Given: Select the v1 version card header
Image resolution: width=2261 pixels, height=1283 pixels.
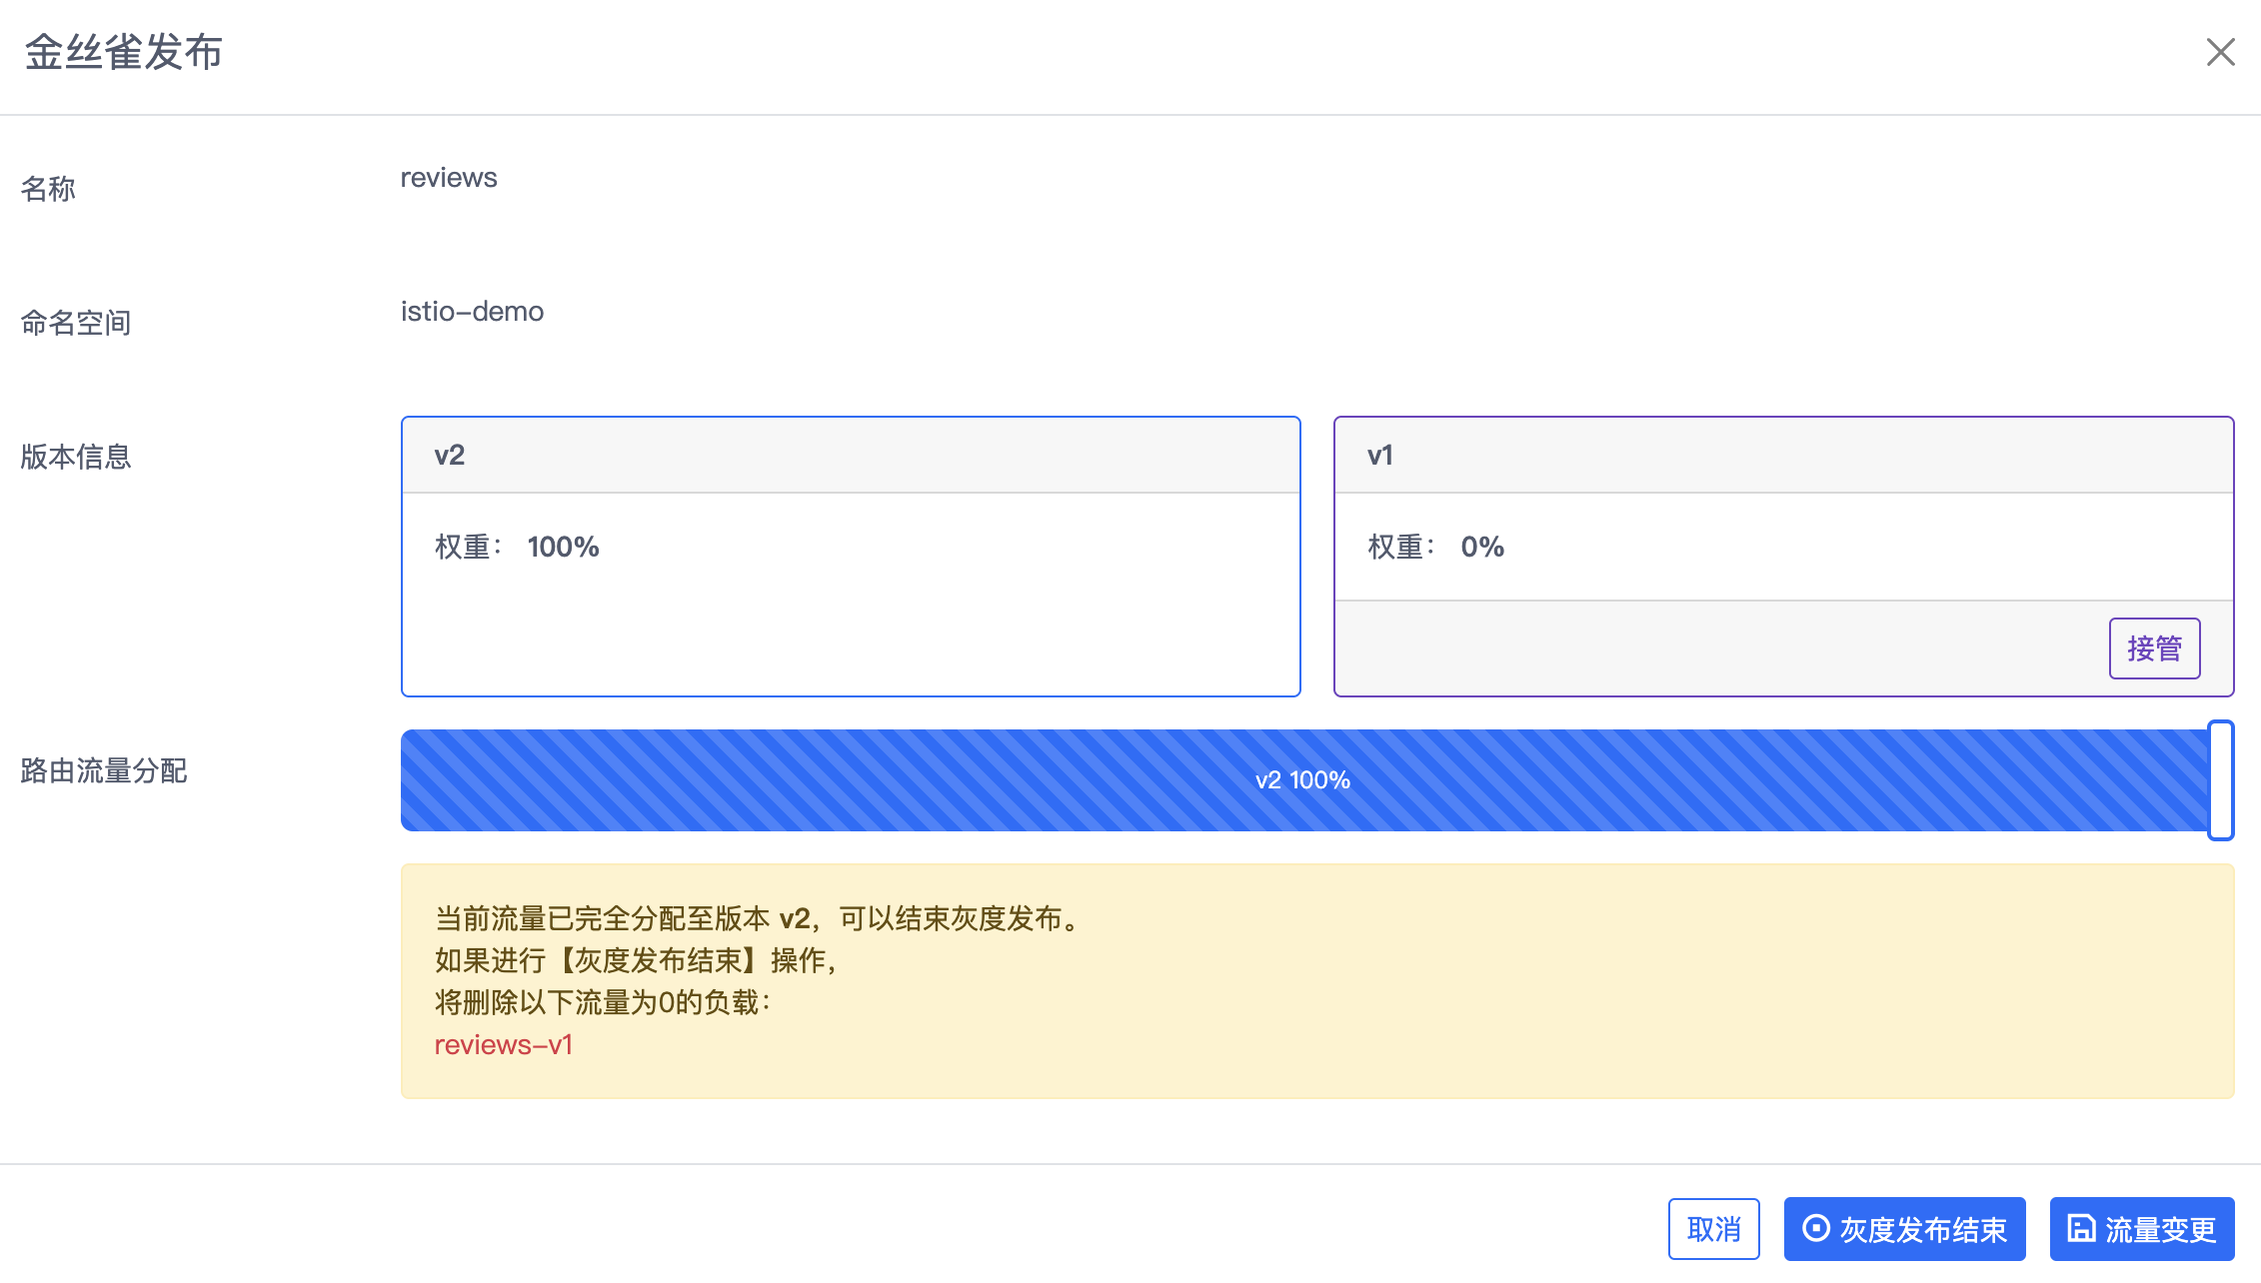Looking at the screenshot, I should tap(1783, 456).
